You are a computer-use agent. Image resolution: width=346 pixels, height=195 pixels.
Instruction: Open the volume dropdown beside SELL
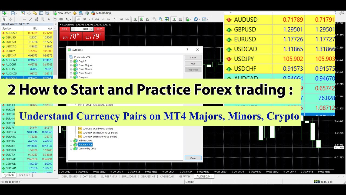tap(72, 29)
